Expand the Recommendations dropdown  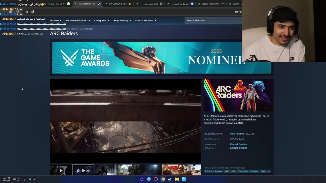pyautogui.click(x=78, y=20)
